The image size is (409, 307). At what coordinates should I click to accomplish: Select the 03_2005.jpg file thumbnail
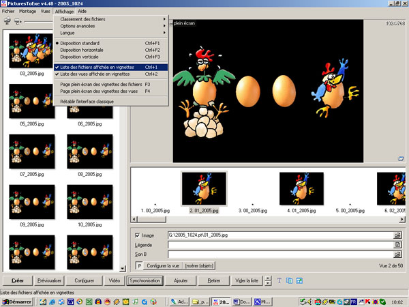31,51
